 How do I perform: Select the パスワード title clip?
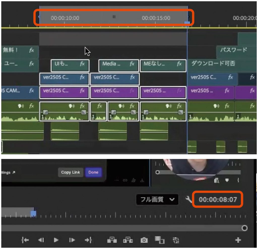[233, 50]
